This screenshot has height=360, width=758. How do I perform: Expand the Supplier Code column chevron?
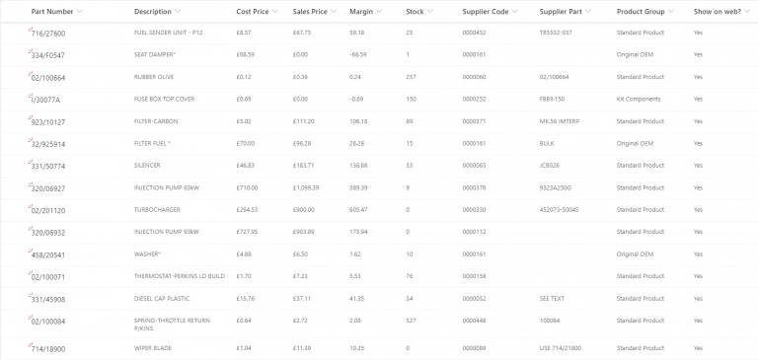(x=514, y=11)
